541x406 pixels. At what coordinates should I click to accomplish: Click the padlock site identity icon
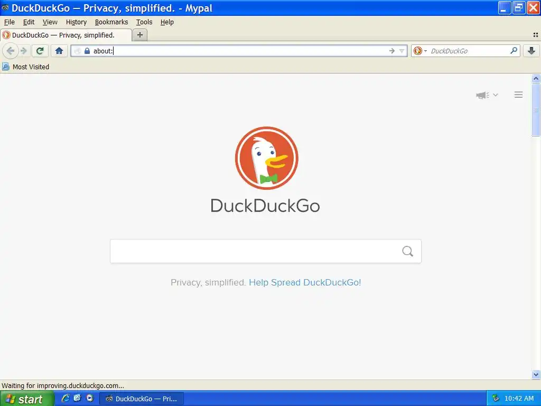point(87,51)
